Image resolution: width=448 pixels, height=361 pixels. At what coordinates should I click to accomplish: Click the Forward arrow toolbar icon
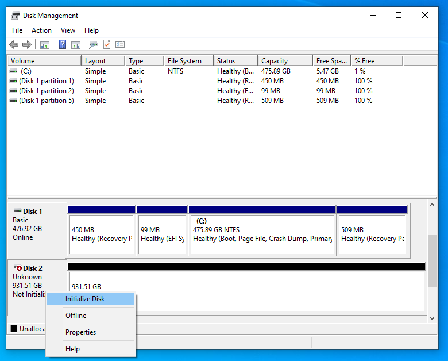pos(27,45)
